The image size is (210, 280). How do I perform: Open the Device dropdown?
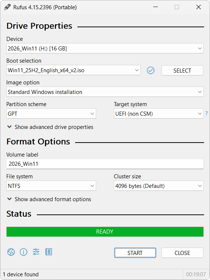[105, 48]
